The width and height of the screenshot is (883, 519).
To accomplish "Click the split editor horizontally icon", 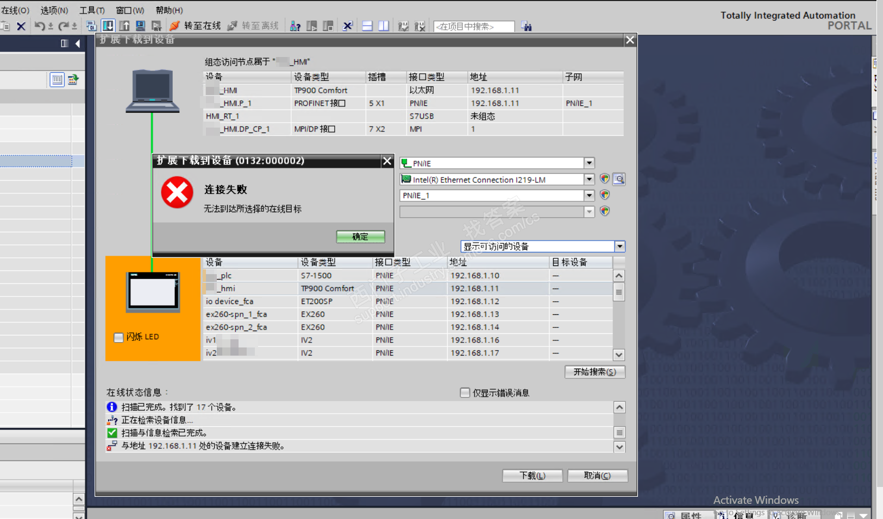I will [367, 26].
